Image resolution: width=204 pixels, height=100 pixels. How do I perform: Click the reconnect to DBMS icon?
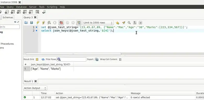(x=44, y=12)
